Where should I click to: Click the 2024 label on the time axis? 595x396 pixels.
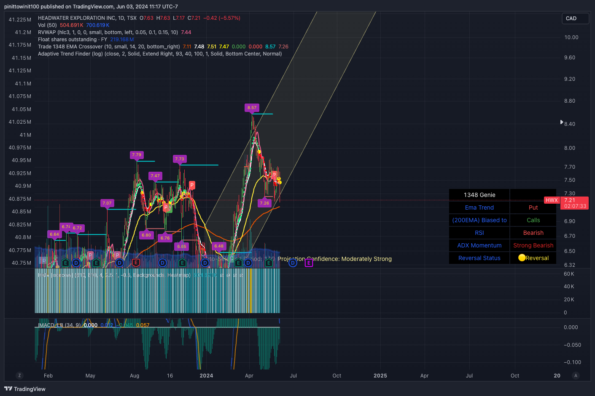point(206,376)
